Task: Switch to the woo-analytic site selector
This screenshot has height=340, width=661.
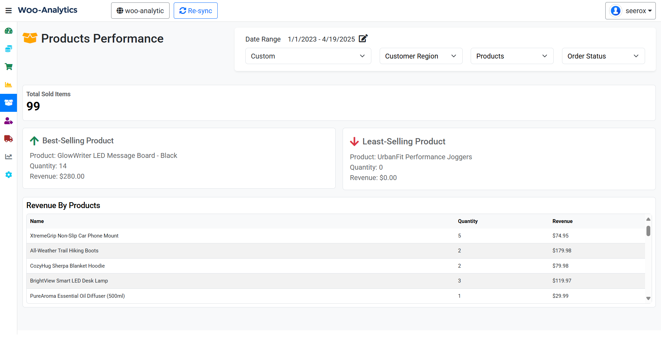Action: tap(140, 10)
